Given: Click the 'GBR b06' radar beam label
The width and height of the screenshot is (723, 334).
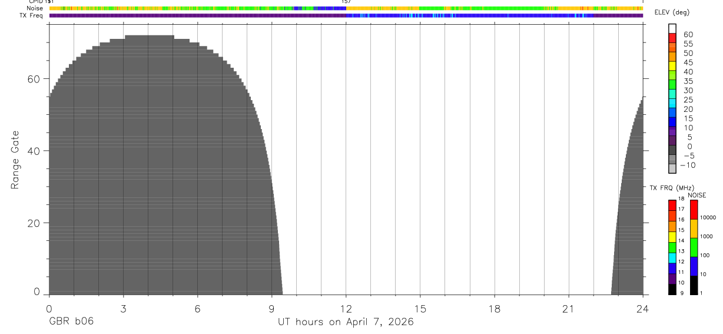Looking at the screenshot, I should (x=71, y=322).
